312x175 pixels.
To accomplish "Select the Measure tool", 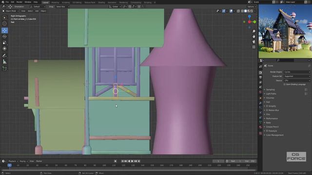I will click(4, 62).
